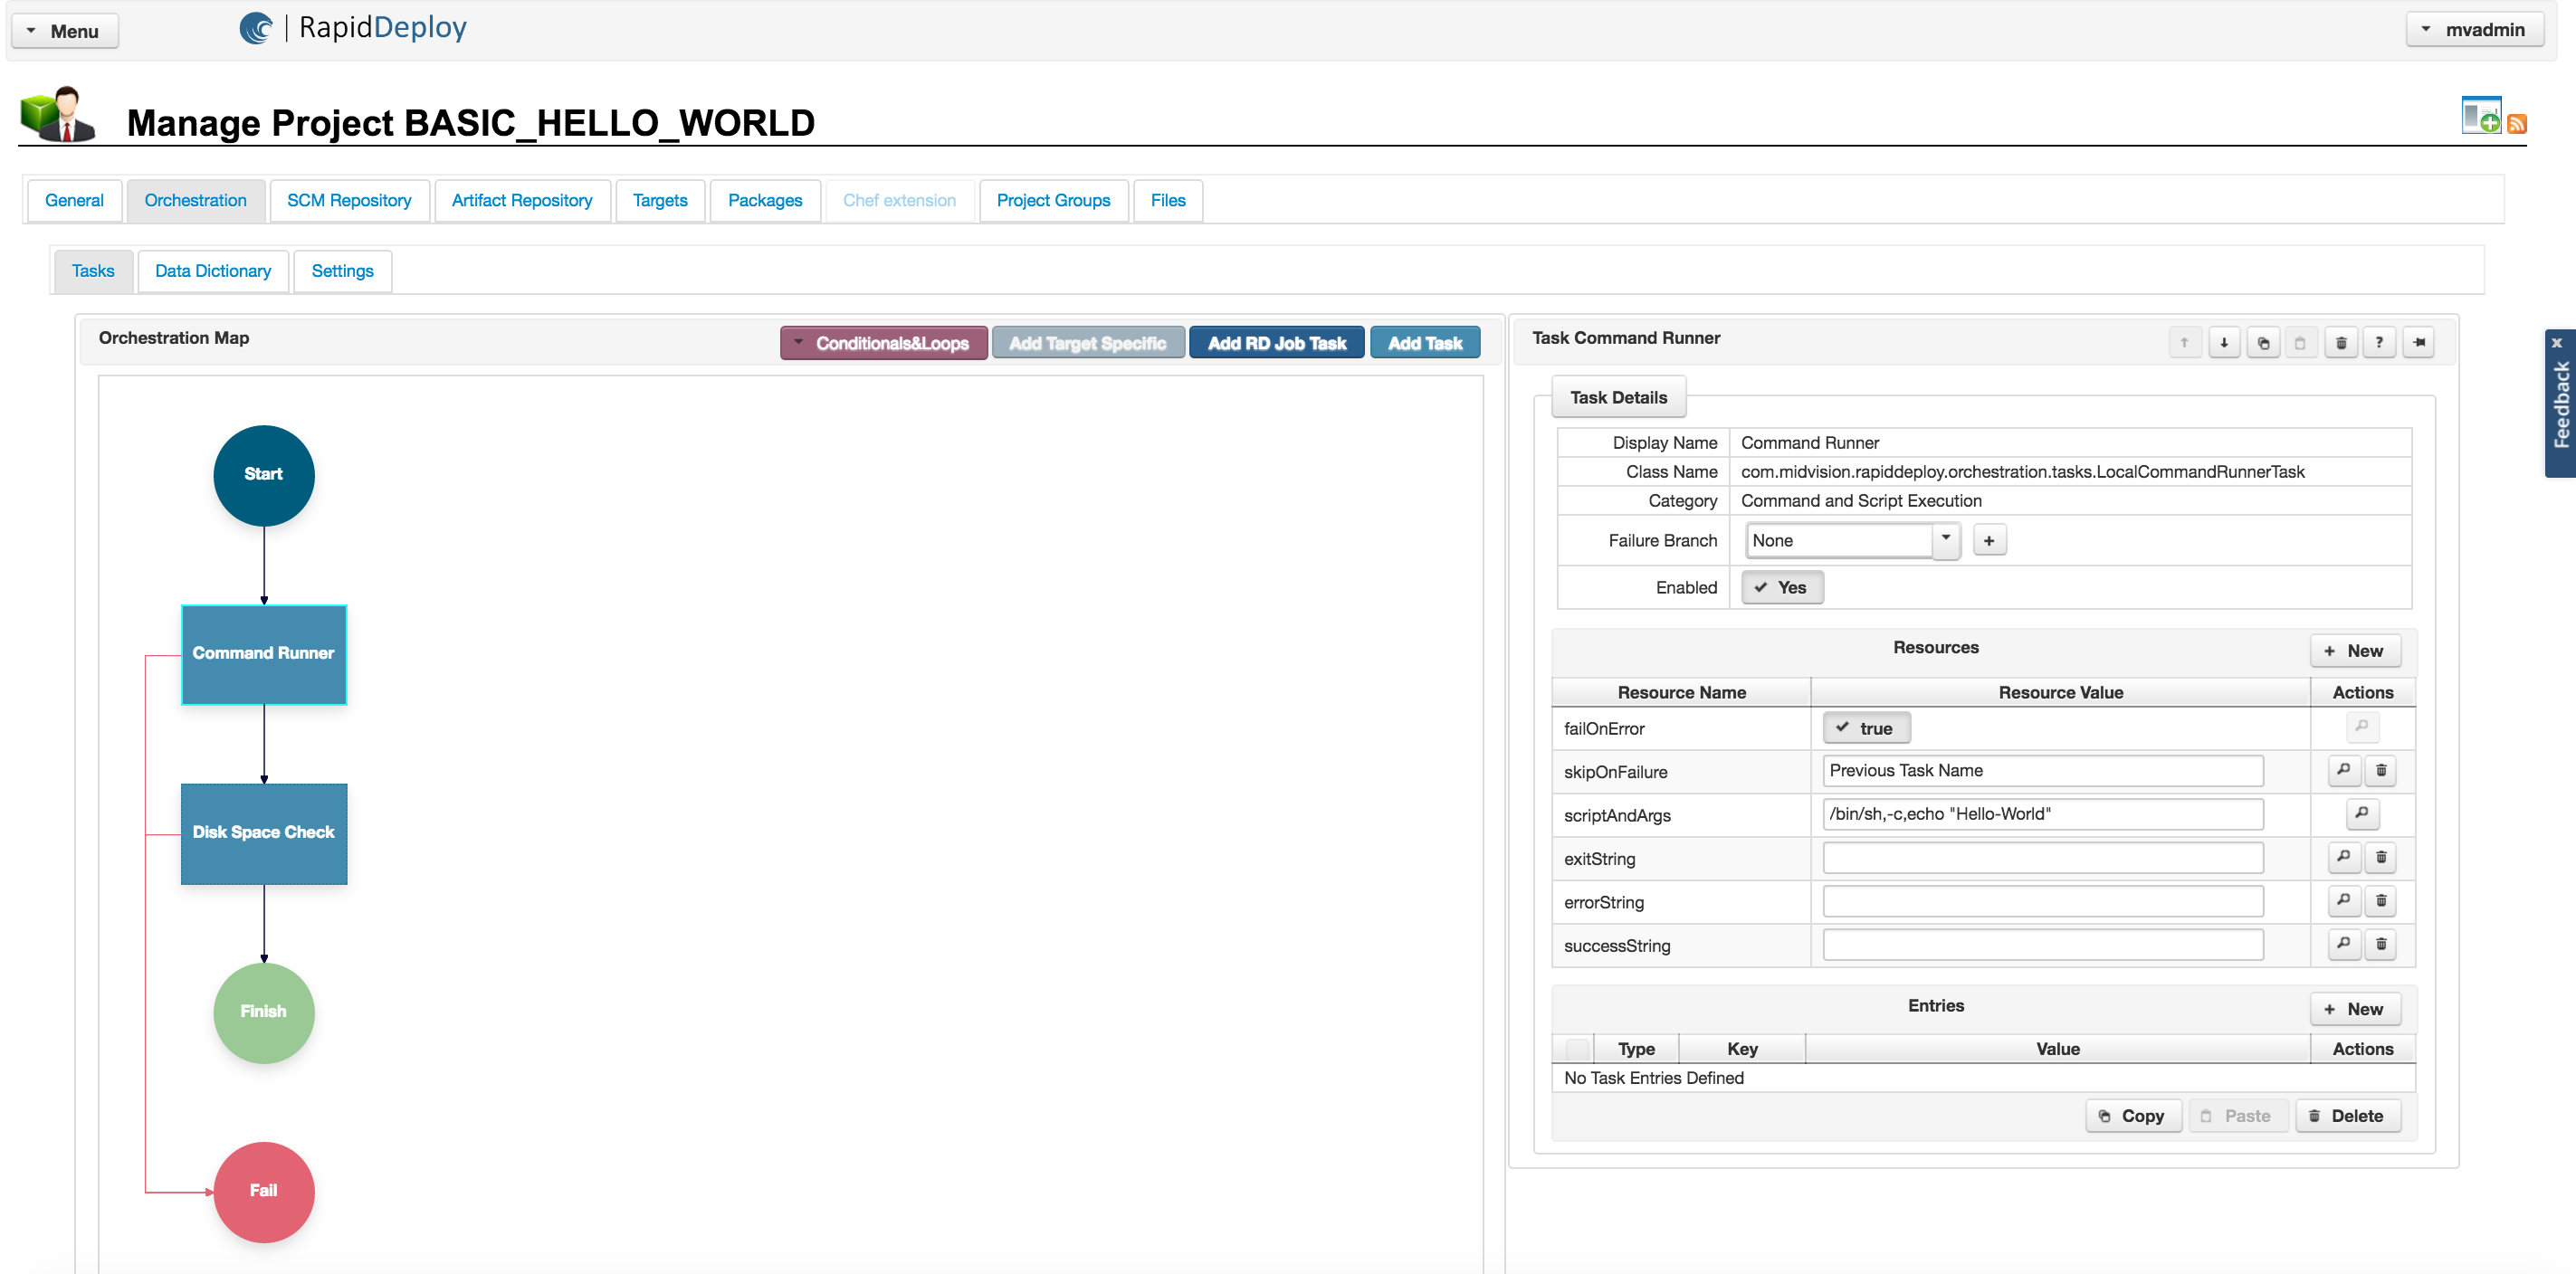Image resolution: width=2576 pixels, height=1274 pixels.
Task: Check the select-all box in Entries header
Action: [x=1576, y=1049]
